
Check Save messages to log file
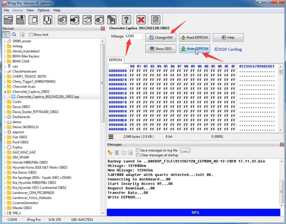point(138,150)
